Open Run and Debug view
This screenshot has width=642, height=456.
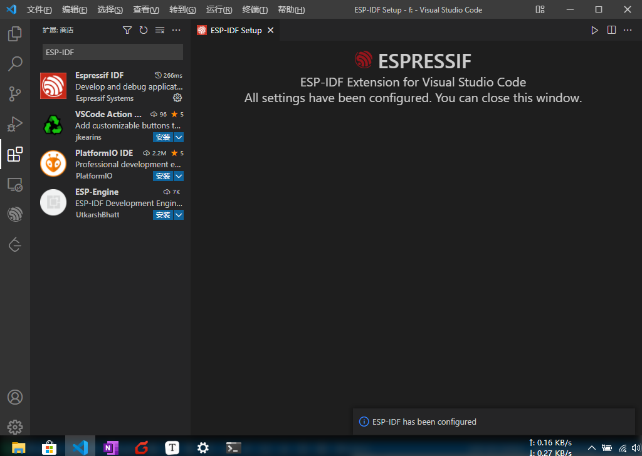[x=15, y=124]
